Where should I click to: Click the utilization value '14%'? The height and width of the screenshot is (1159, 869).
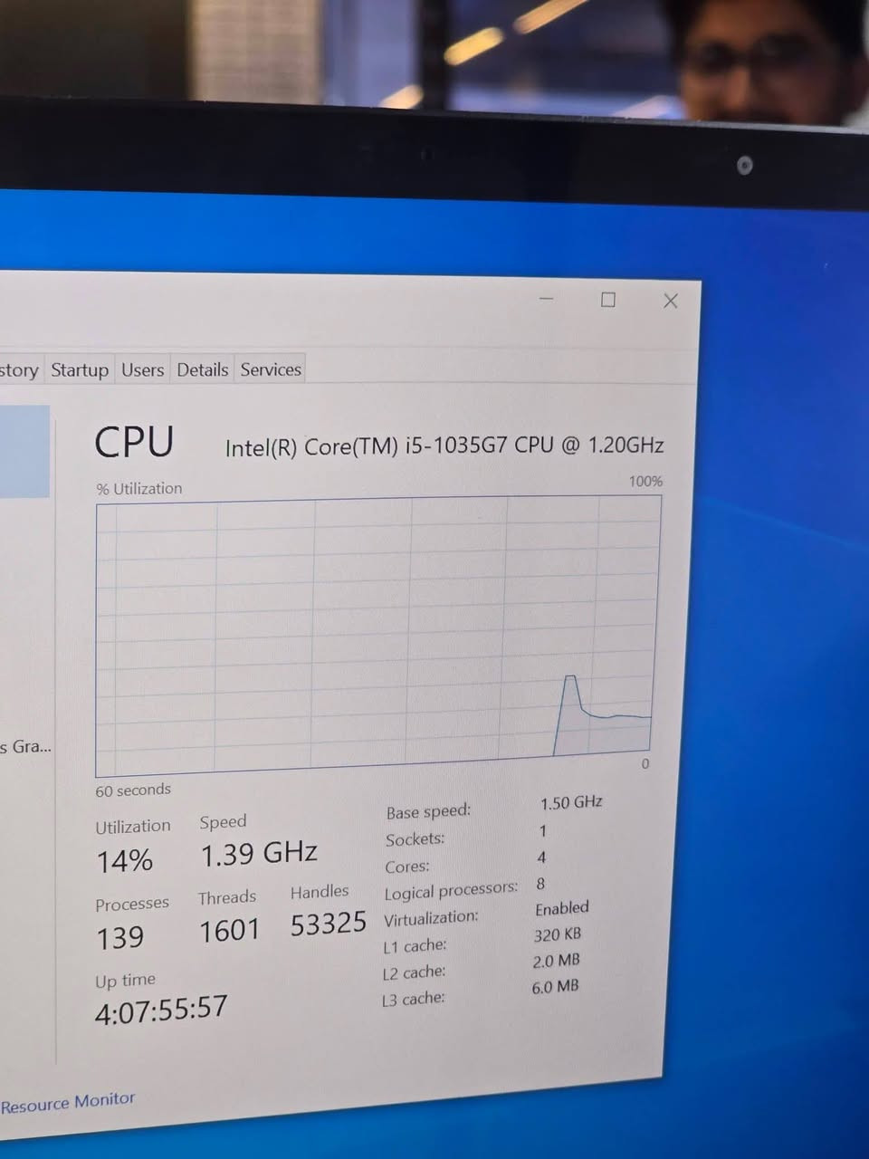pos(125,860)
